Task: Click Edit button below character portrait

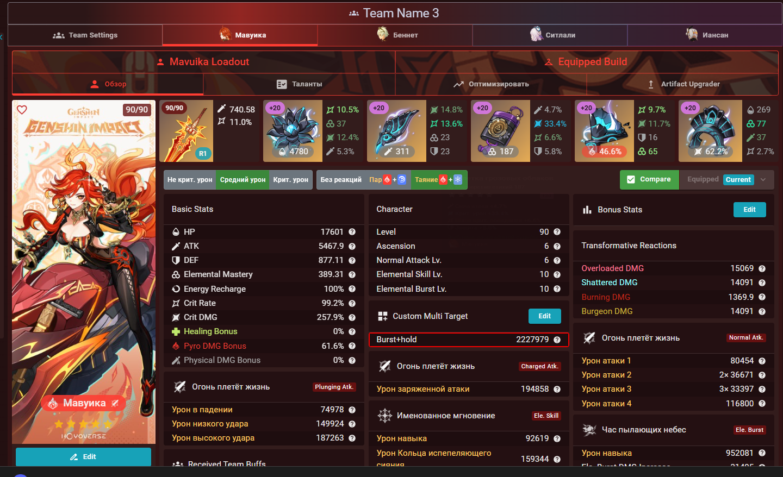Action: click(x=83, y=457)
